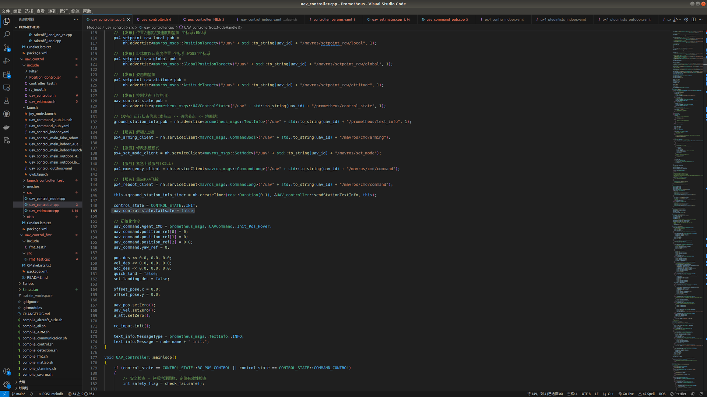The width and height of the screenshot is (707, 397).
Task: Open README.md in explorer
Action: pyautogui.click(x=48, y=278)
